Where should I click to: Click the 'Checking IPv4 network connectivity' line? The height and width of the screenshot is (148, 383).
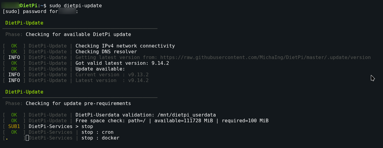[125, 46]
